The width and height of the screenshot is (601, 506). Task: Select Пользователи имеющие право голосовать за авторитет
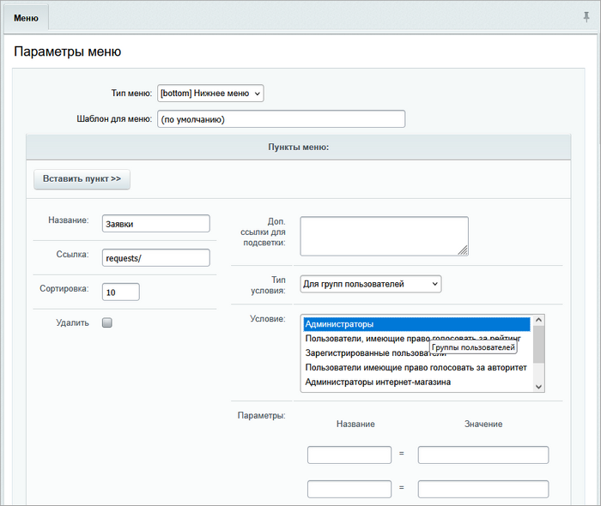[x=416, y=367]
